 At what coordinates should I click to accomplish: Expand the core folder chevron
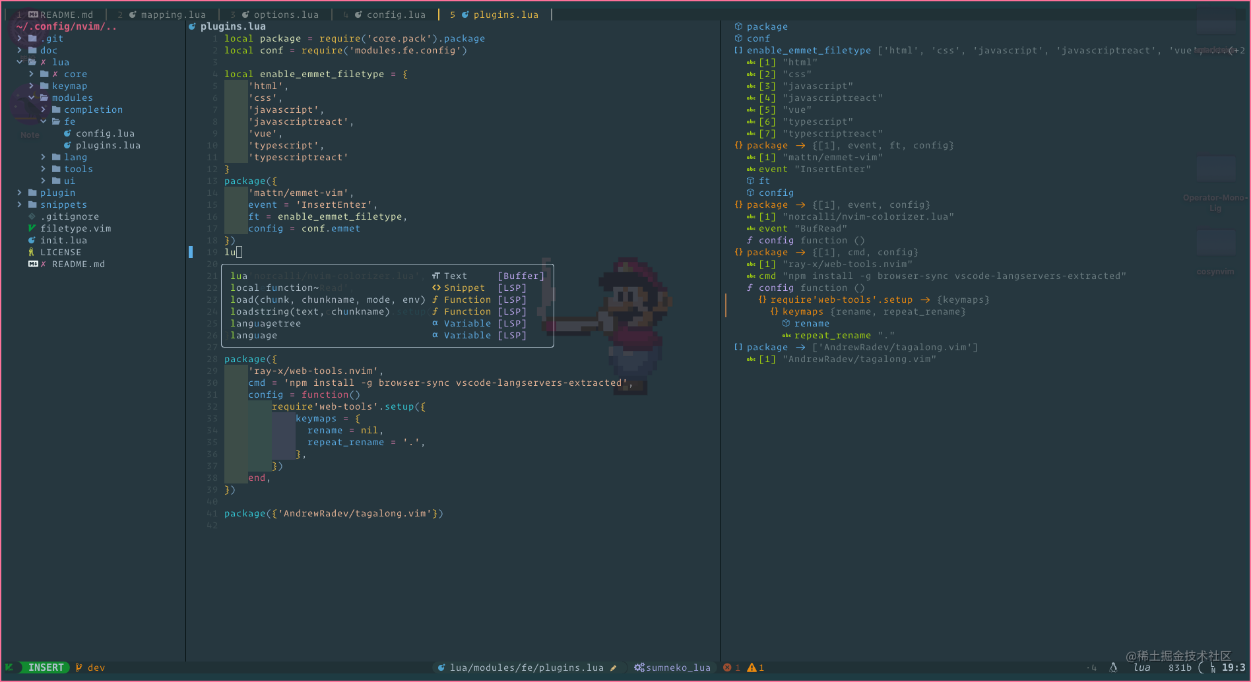click(31, 74)
